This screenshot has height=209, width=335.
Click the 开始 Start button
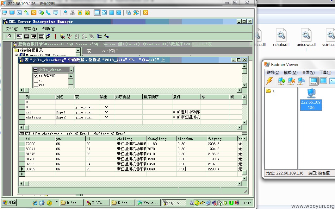click(x=9, y=202)
